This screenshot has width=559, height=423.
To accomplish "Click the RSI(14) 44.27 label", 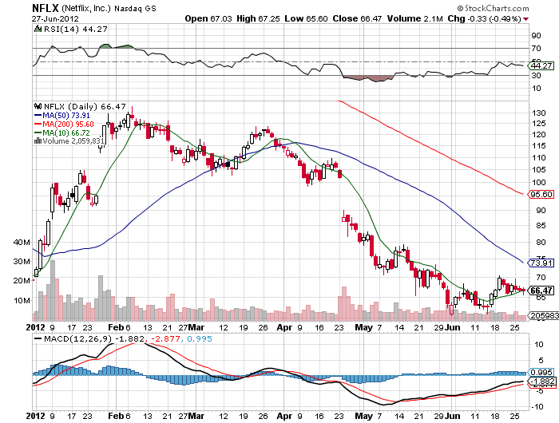I will pos(75,30).
